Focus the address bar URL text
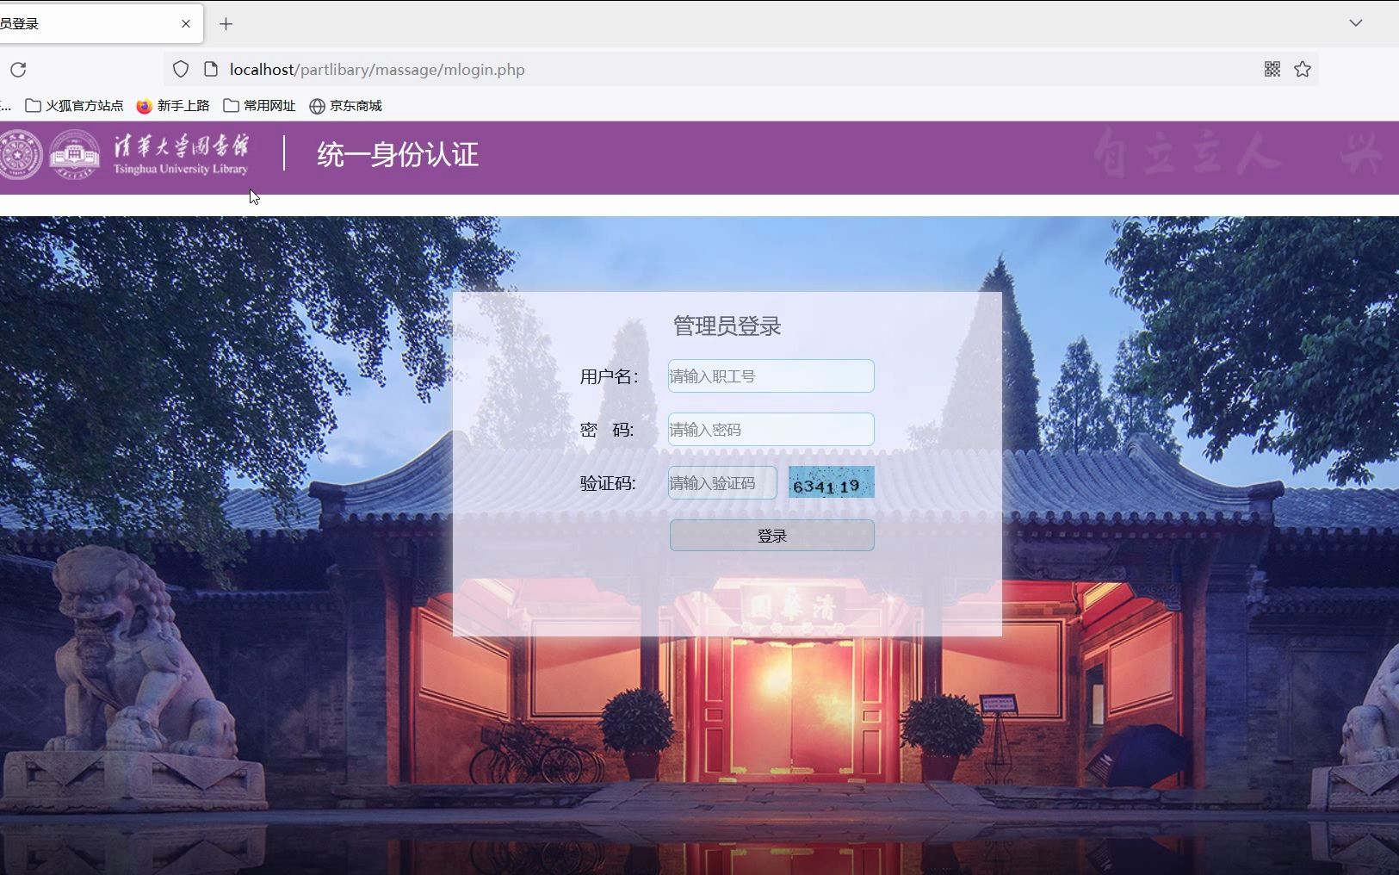Image resolution: width=1399 pixels, height=875 pixels. pos(377,70)
